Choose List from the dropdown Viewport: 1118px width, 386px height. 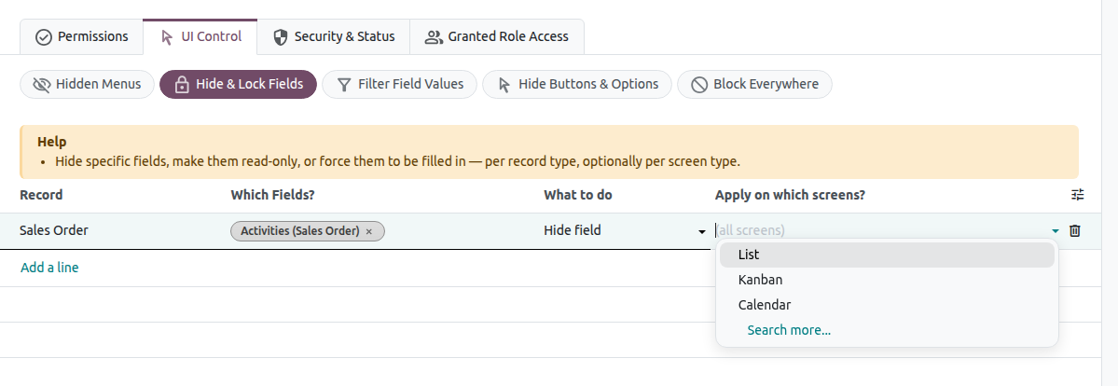(887, 255)
